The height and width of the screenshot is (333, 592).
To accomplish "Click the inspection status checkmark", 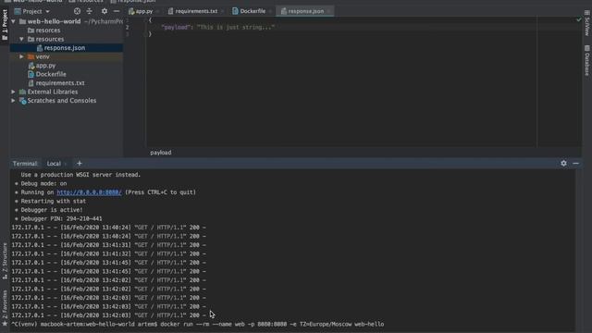I will click(578, 19).
